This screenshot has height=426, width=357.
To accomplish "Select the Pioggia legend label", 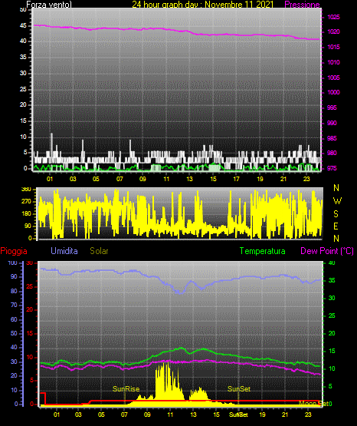I will coord(14,251).
